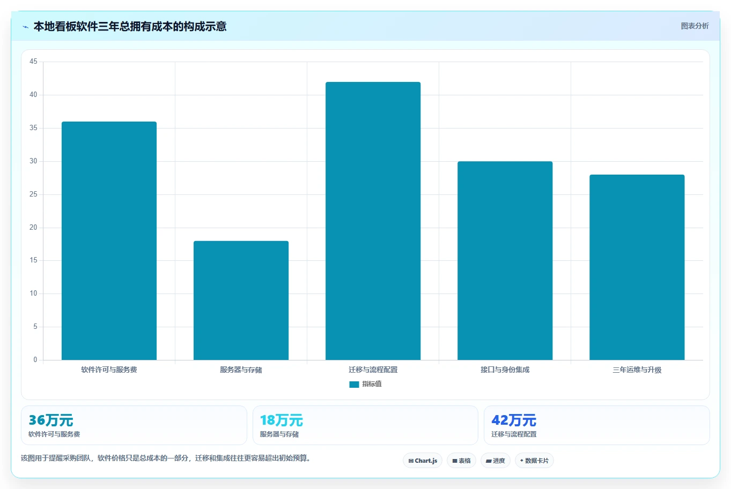
Task: Click the 接口与身份集成 axis label
Action: pos(505,370)
